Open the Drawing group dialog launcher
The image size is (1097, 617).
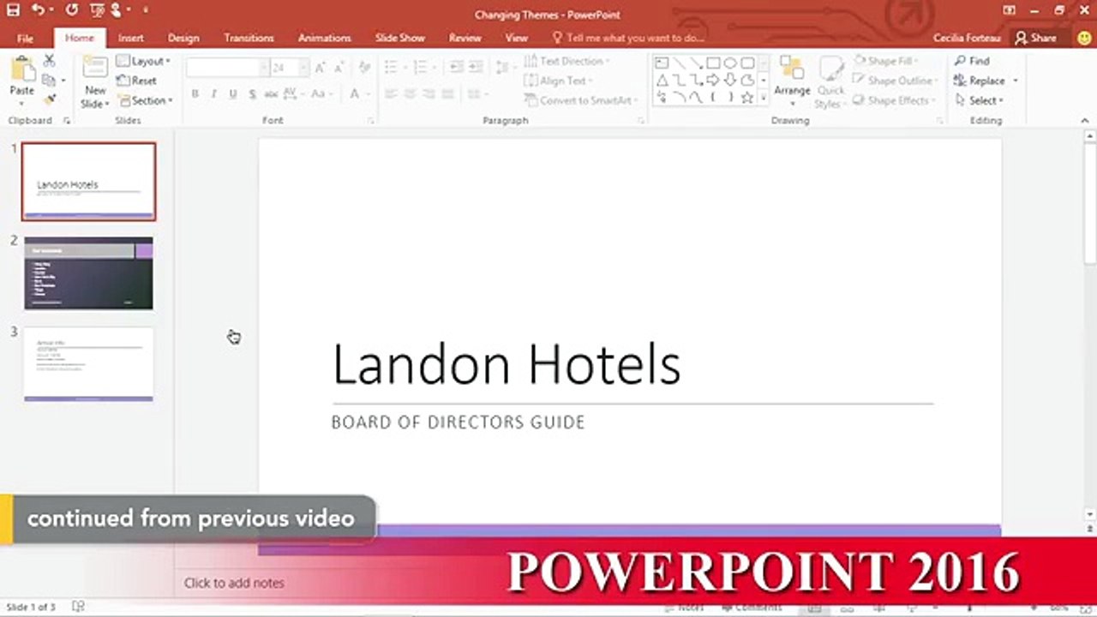[x=939, y=121]
